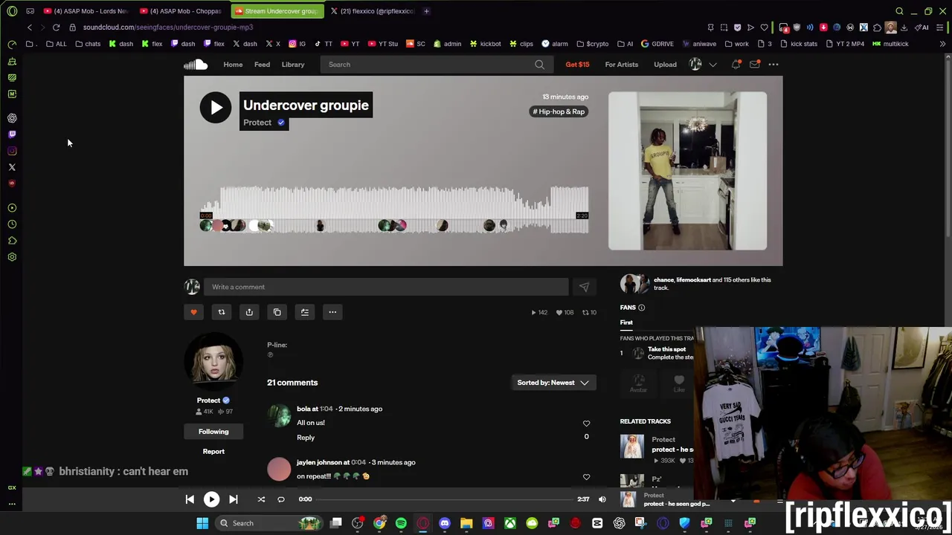Screen dimensions: 952x535
Task: Open the GDRIVE bookmark
Action: (657, 44)
